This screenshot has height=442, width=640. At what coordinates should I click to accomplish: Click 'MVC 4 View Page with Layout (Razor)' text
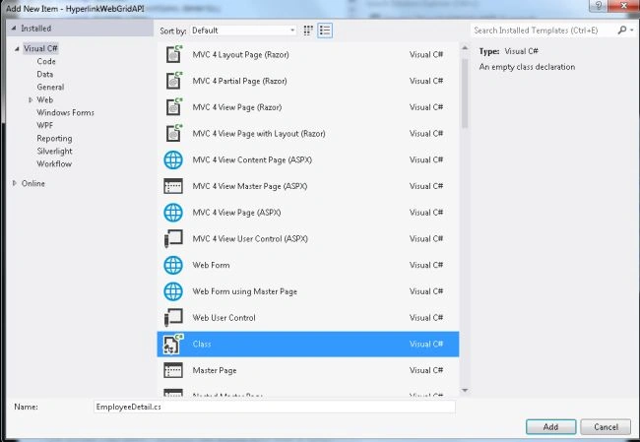point(259,134)
